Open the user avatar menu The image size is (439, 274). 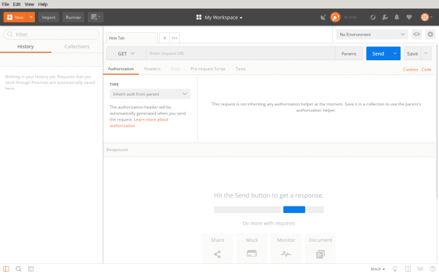coord(426,17)
